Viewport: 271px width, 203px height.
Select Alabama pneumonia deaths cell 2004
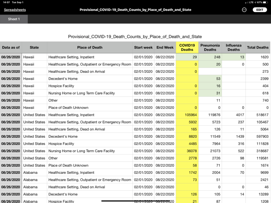(x=210, y=173)
